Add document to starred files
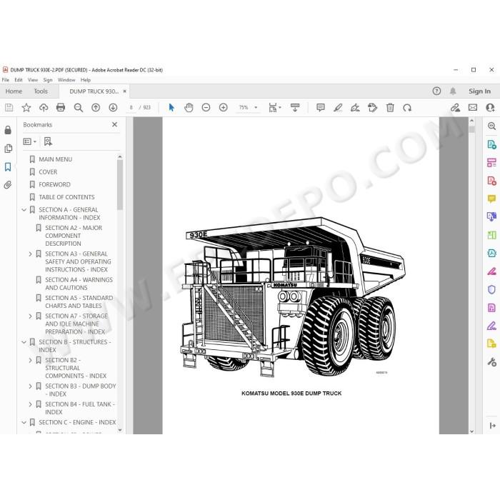The image size is (500, 500). pyautogui.click(x=26, y=108)
